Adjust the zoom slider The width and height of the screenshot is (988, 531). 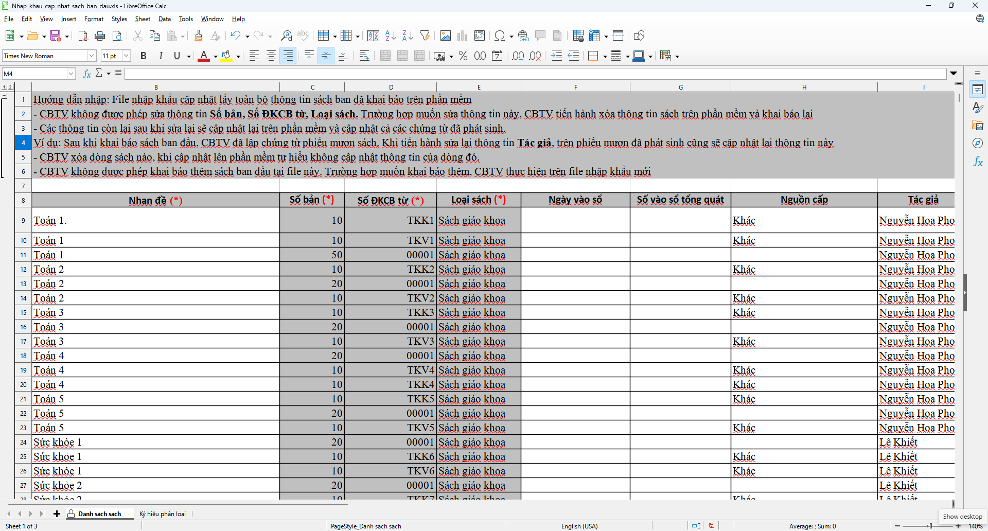point(930,526)
